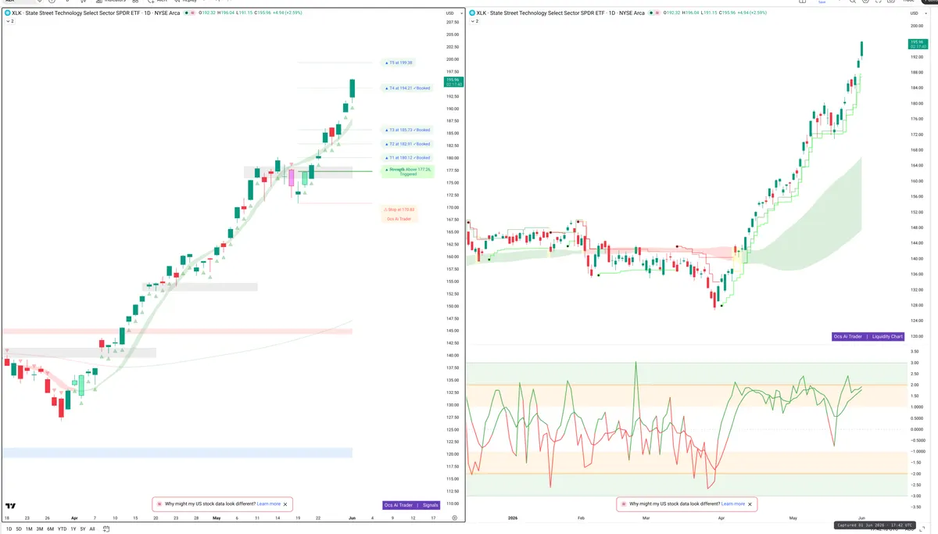The width and height of the screenshot is (938, 534).
Task: Click the 207.50 value on left price axis
Action: [452, 23]
